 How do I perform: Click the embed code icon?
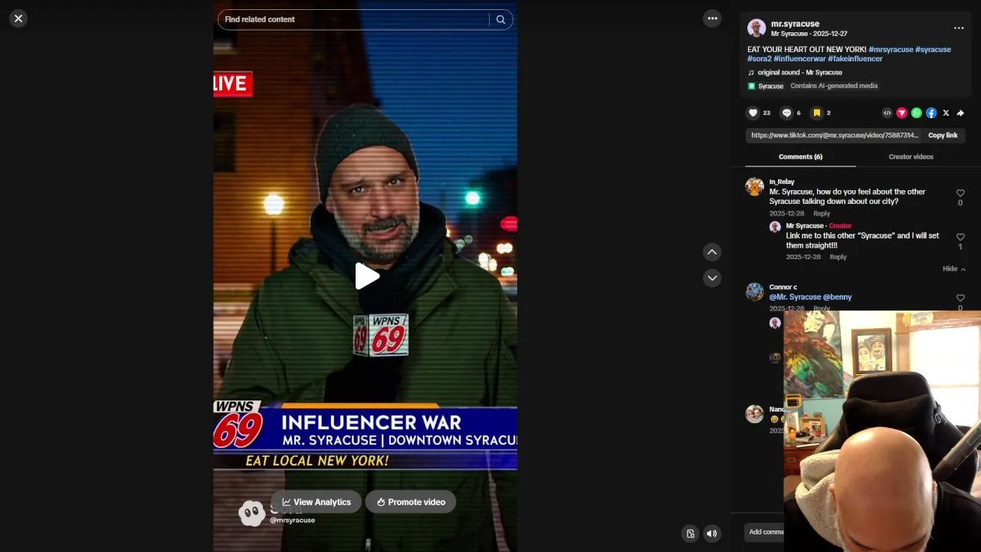[887, 113]
